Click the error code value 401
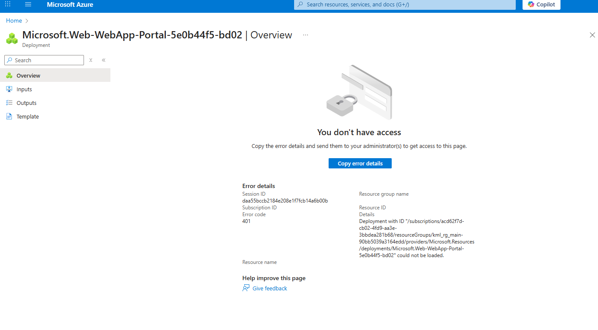This screenshot has height=330, width=598. [x=246, y=221]
